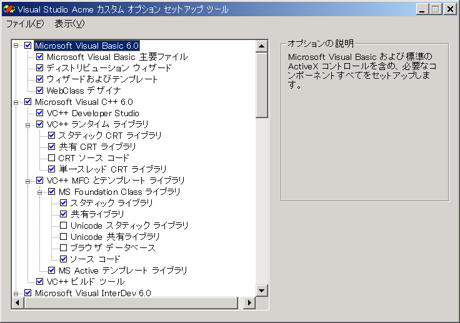460x323 pixels.
Task: Select VC++ Developer Studio row text
Action: (92, 113)
